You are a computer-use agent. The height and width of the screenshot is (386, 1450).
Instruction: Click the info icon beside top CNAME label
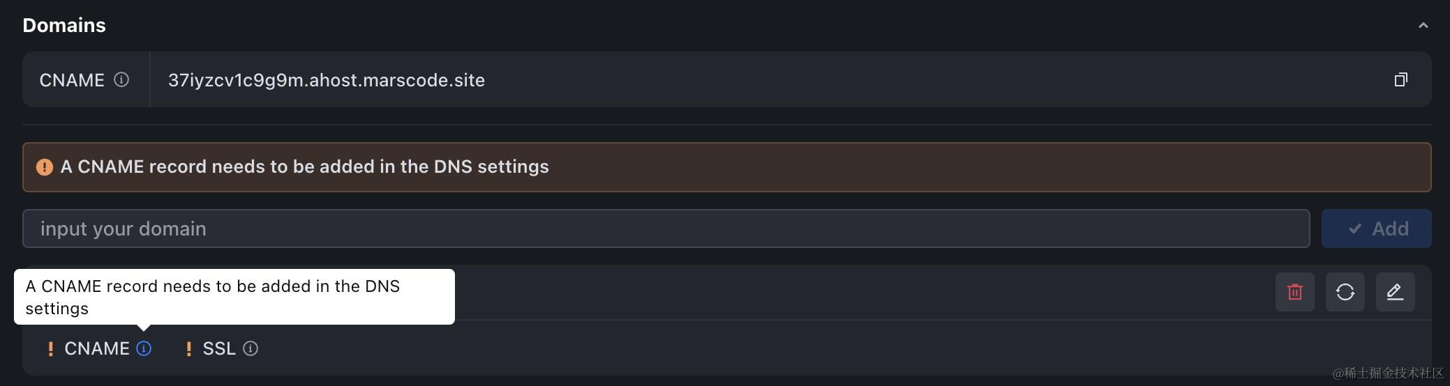(121, 80)
